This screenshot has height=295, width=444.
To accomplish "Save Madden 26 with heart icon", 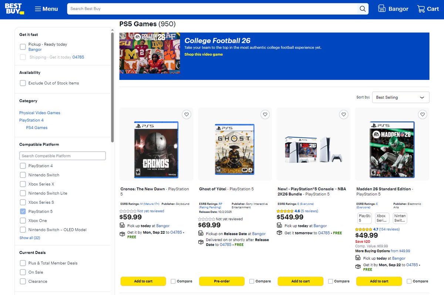I will (422, 115).
